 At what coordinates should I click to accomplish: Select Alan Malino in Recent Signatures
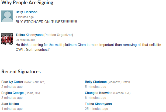(x=10, y=104)
